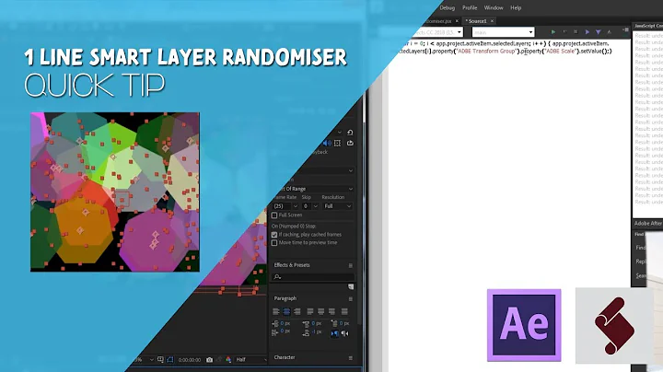Click the ExtendScript Toolkit scroll logo
The width and height of the screenshot is (663, 372).
pyautogui.click(x=614, y=326)
